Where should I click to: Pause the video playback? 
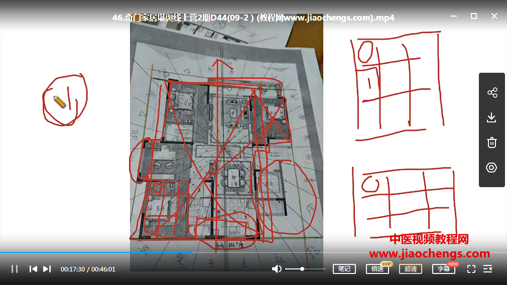pyautogui.click(x=15, y=269)
